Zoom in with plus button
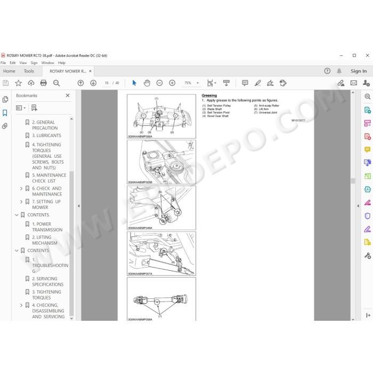 pyautogui.click(x=172, y=83)
